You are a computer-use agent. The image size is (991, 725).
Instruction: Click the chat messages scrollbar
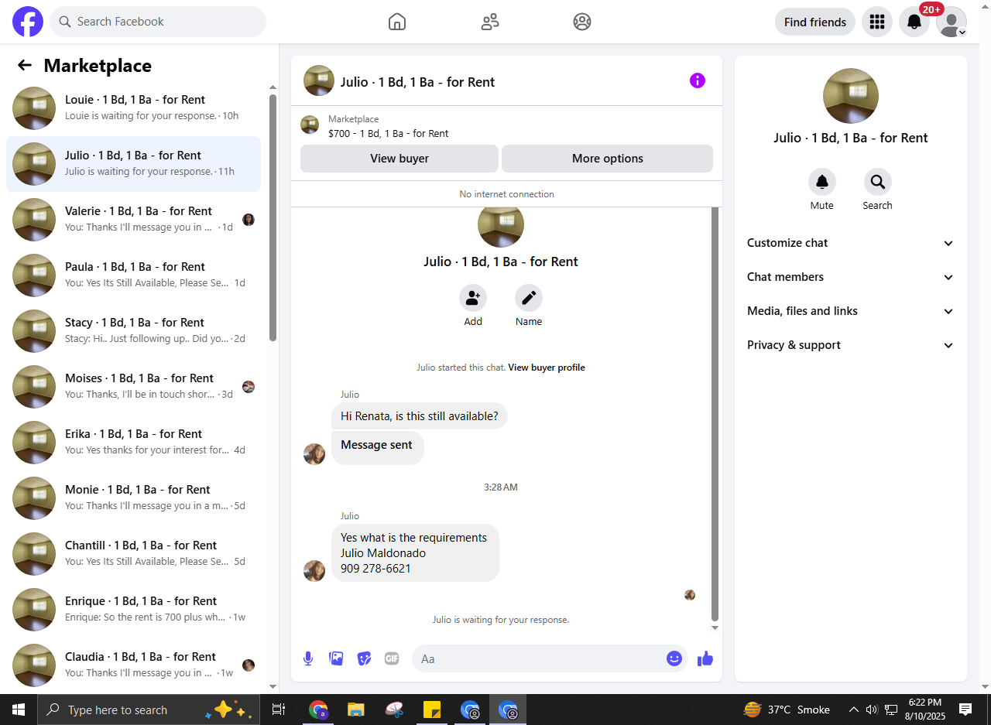tap(715, 412)
